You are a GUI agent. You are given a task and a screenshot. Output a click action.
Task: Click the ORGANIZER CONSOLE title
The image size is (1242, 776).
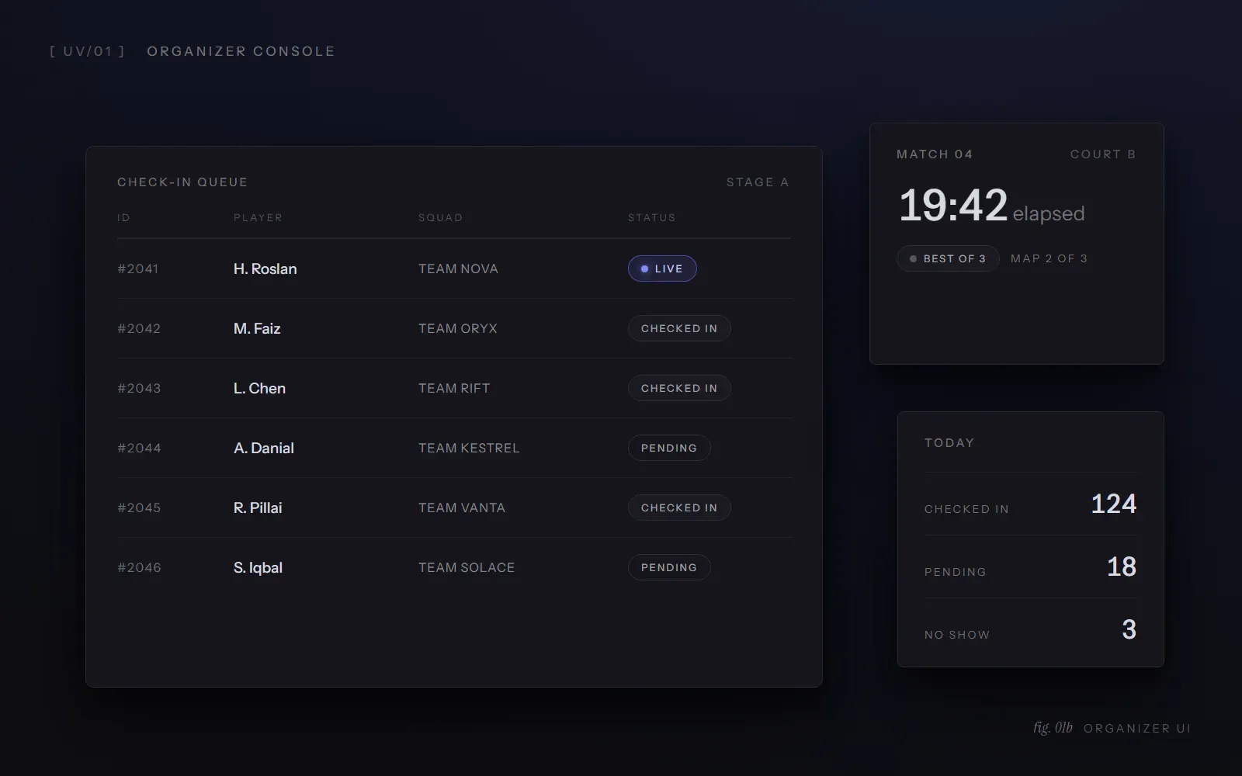(241, 51)
